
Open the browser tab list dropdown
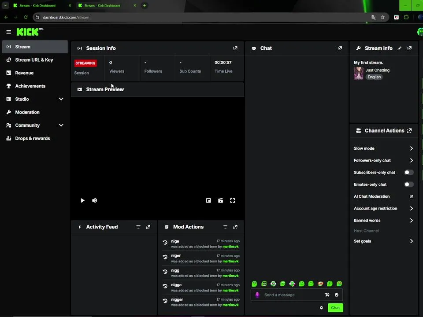(5, 5)
